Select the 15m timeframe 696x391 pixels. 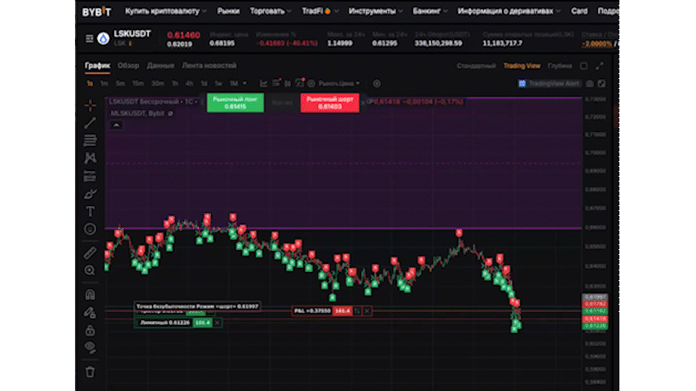(x=138, y=83)
